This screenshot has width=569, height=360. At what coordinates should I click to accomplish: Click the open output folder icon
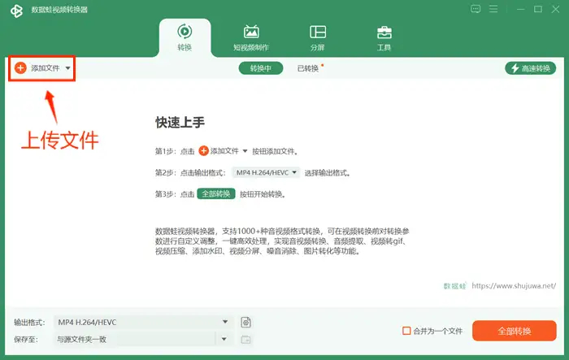point(245,340)
